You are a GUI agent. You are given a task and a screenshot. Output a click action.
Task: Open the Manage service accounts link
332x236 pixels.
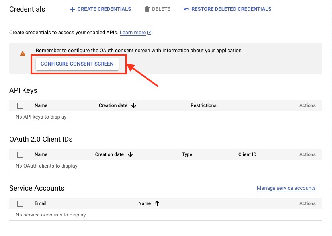click(286, 188)
